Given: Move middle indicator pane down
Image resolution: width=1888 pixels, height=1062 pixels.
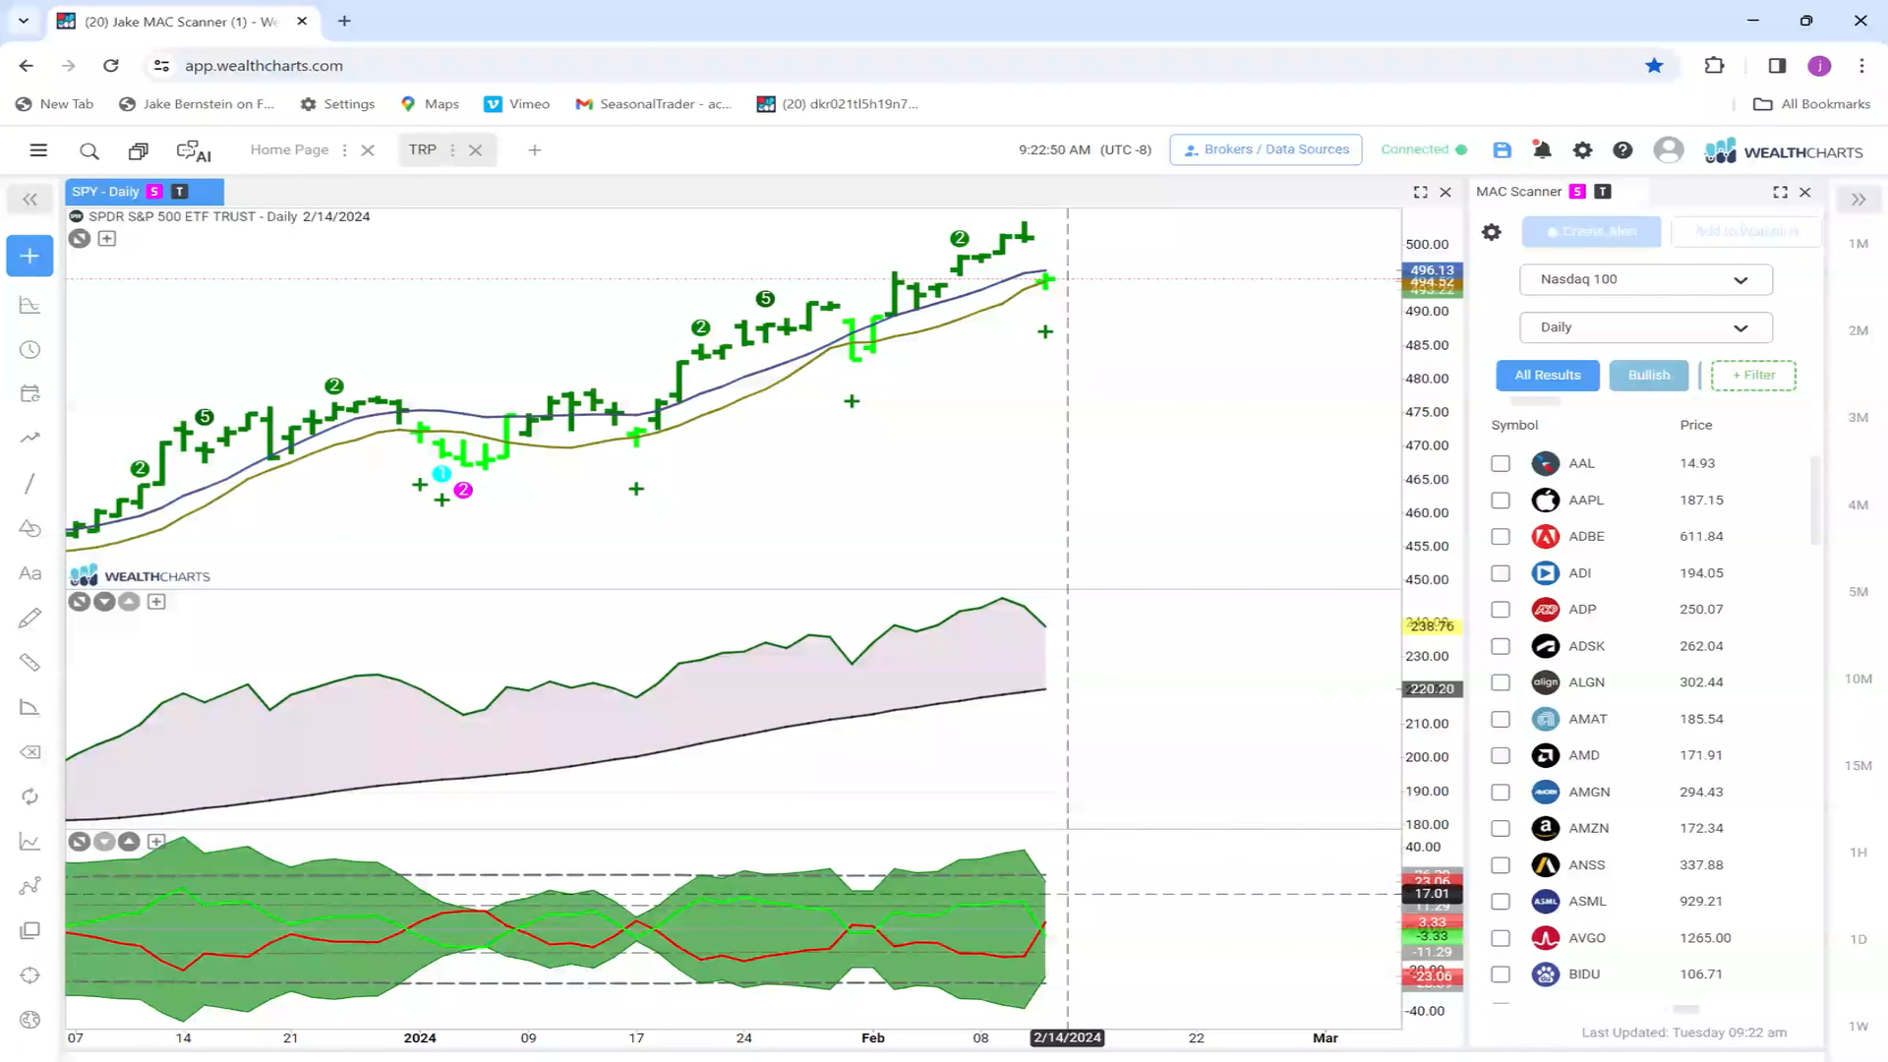Looking at the screenshot, I should click(x=104, y=602).
